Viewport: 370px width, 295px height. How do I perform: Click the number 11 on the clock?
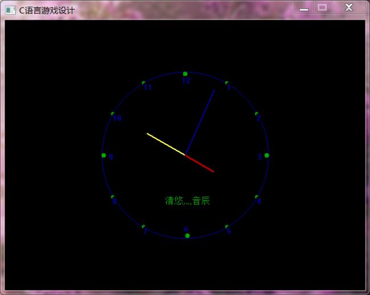[148, 88]
